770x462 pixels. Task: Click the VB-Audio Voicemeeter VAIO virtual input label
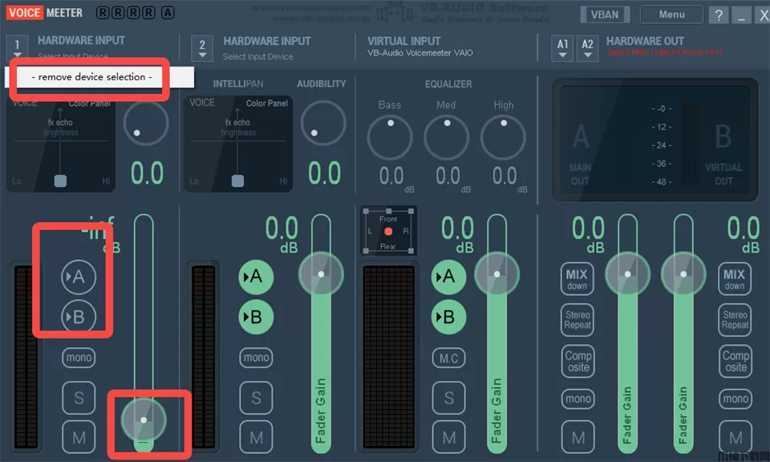click(x=419, y=52)
